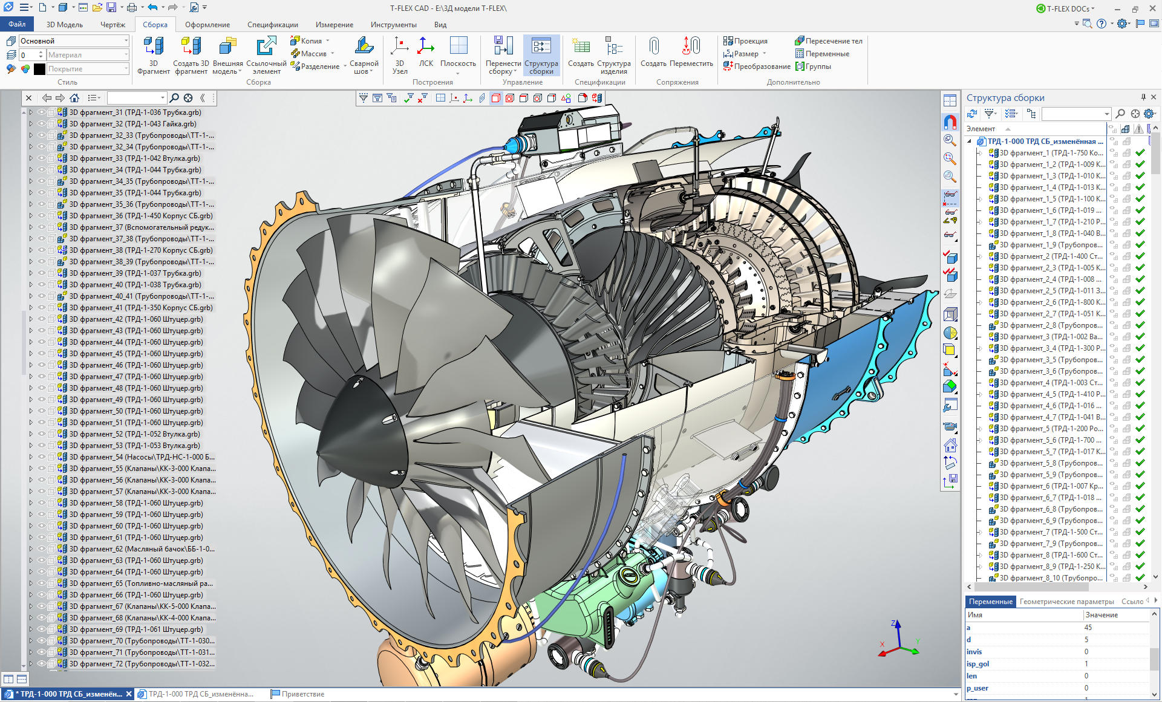Click the Переменные button in ribbon
Screen dimensions: 1162x702
[821, 54]
